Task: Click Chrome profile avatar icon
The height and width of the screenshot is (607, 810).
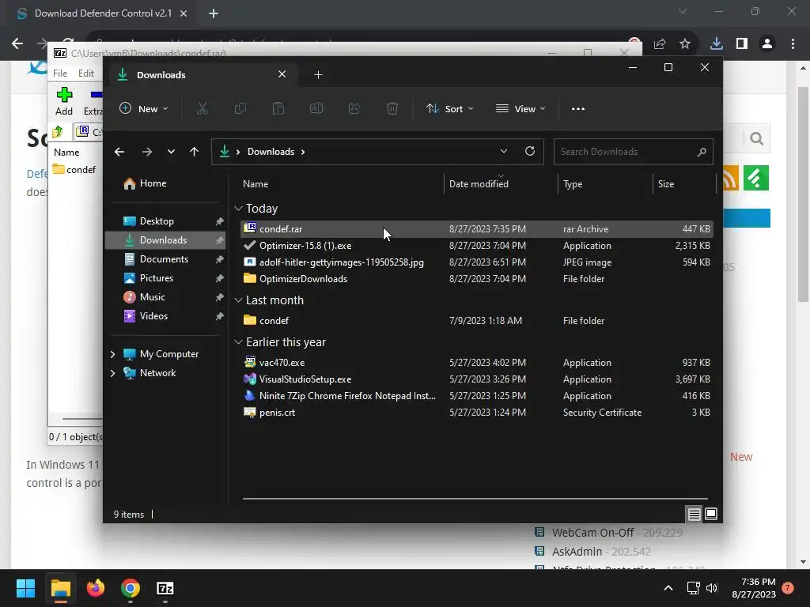Action: (767, 44)
